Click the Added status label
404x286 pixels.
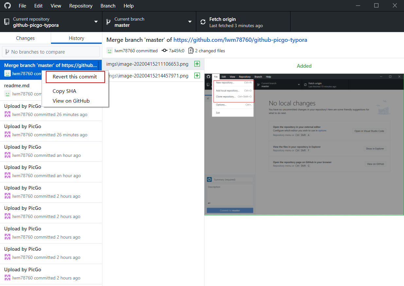(x=304, y=66)
